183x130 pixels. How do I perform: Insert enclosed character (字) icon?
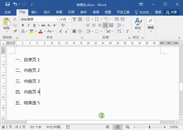pyautogui.click(x=80, y=31)
